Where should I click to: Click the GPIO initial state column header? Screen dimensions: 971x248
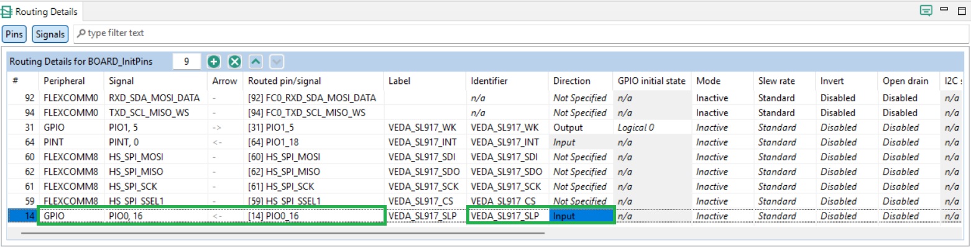[651, 81]
